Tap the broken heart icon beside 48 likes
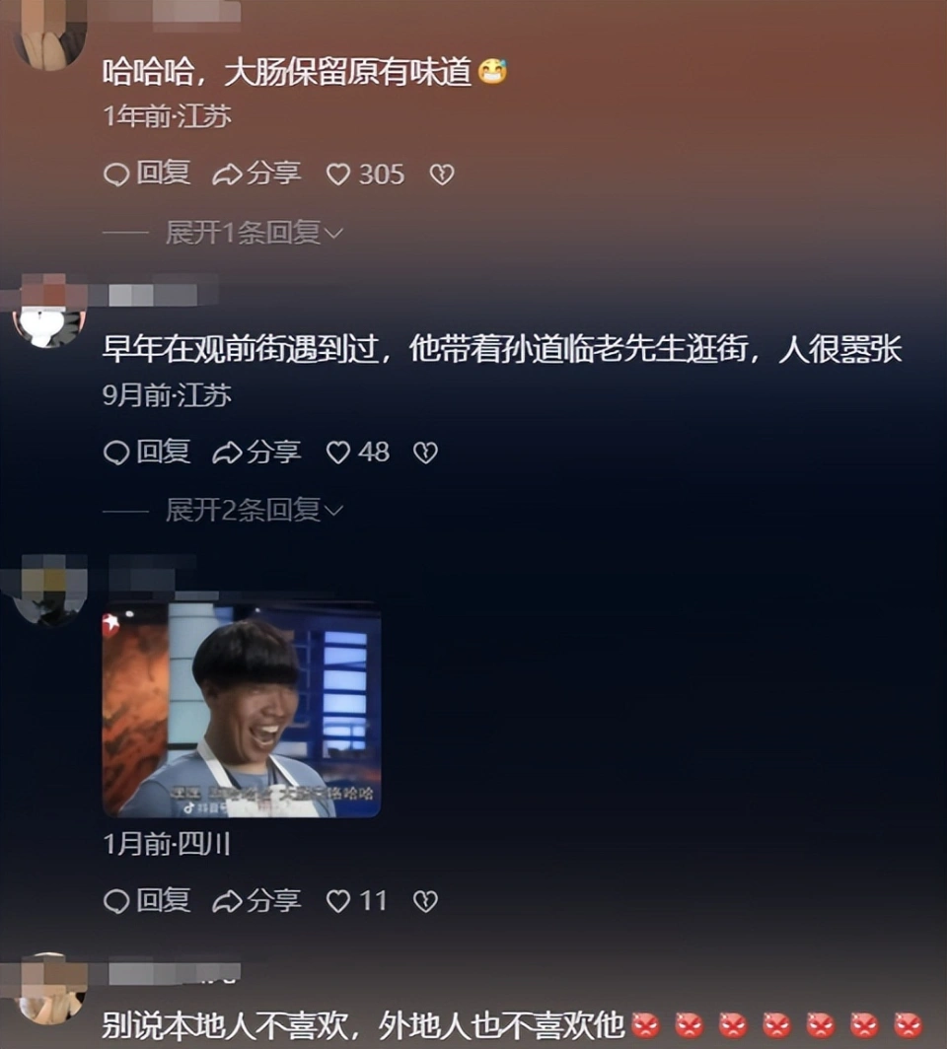Viewport: 947px width, 1049px height. click(x=425, y=453)
